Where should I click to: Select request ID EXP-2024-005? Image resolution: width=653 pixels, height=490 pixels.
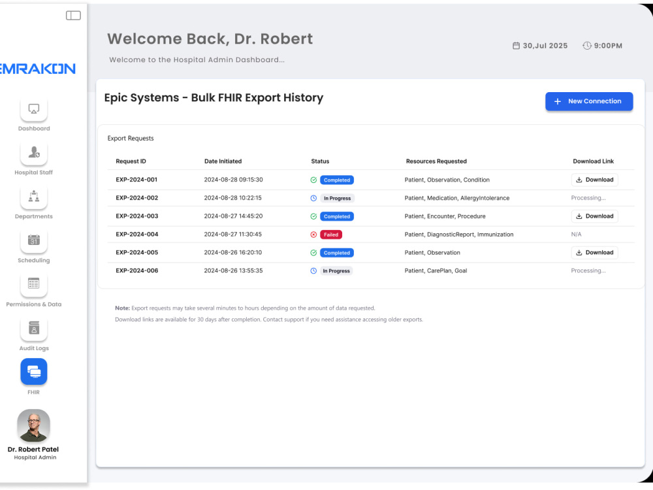pos(137,252)
